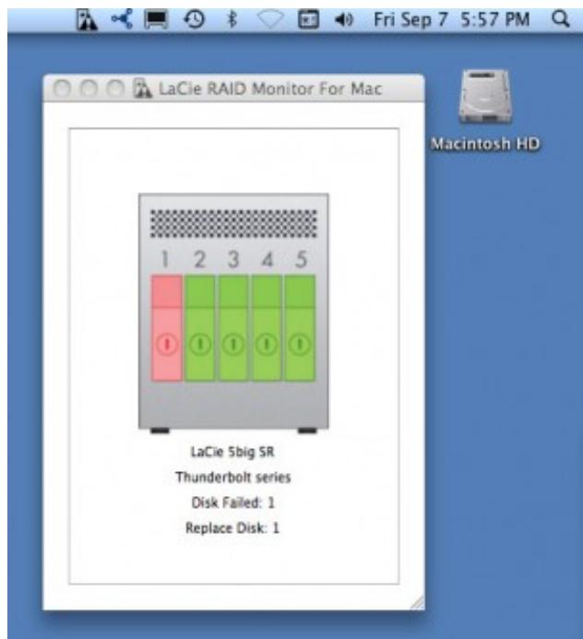Click the keyboard input menu icon
Screen dimensions: 583x639
click(x=308, y=19)
